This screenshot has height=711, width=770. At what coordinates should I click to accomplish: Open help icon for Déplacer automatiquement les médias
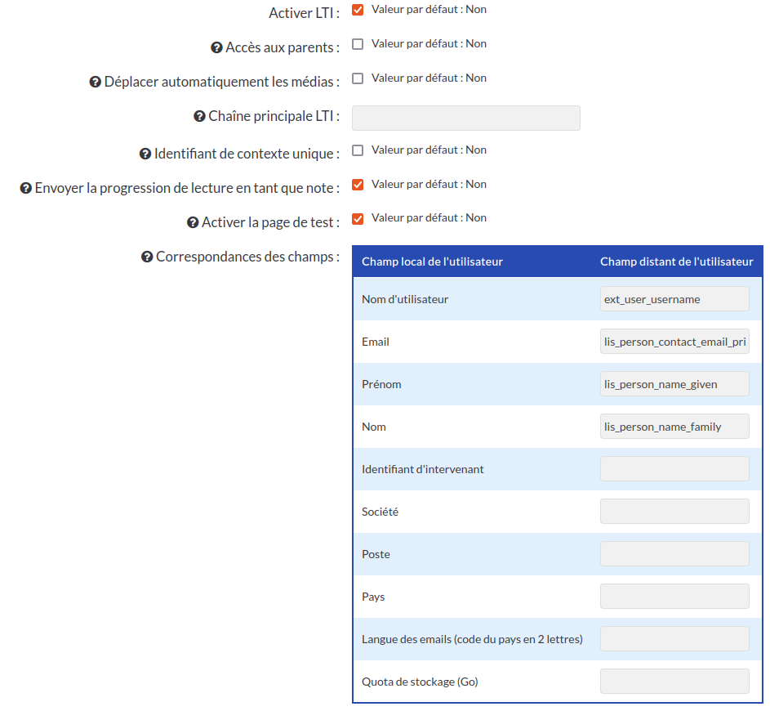click(96, 82)
